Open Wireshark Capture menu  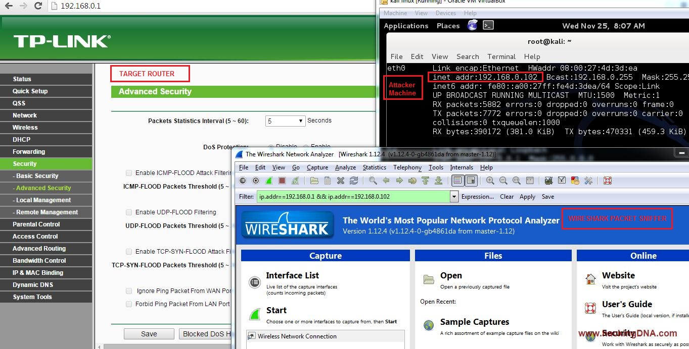click(317, 167)
